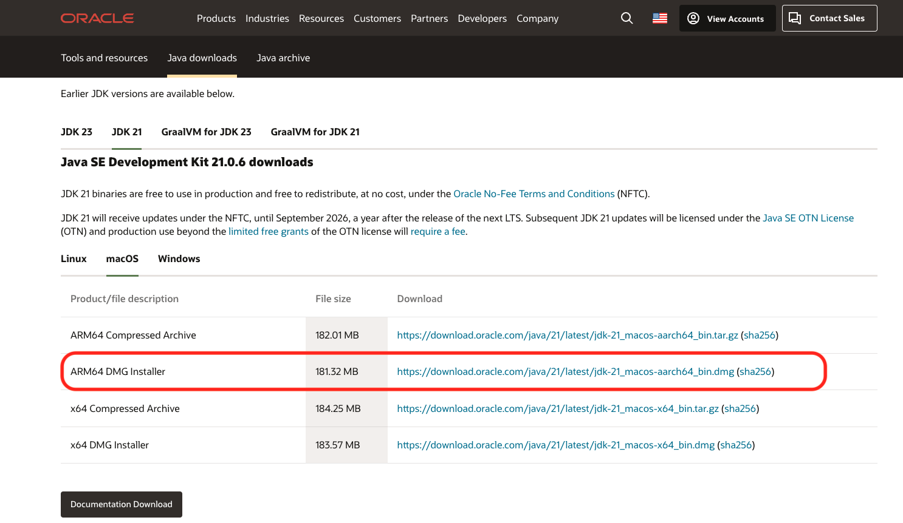Image resolution: width=903 pixels, height=523 pixels.
Task: Download the macOS x64 tar.gz archive link
Action: click(x=558, y=408)
